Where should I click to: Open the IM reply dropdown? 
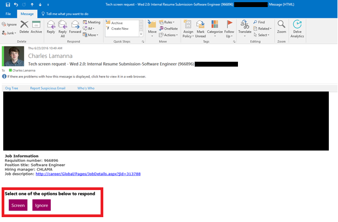(89, 29)
